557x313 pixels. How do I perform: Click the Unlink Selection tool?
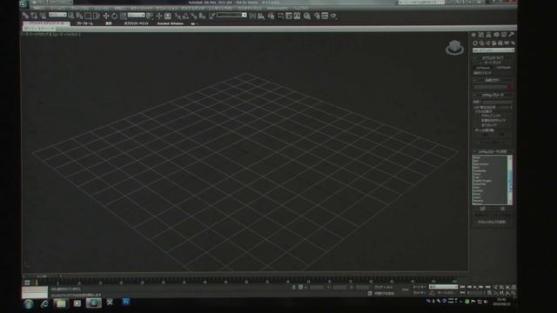pos(34,16)
